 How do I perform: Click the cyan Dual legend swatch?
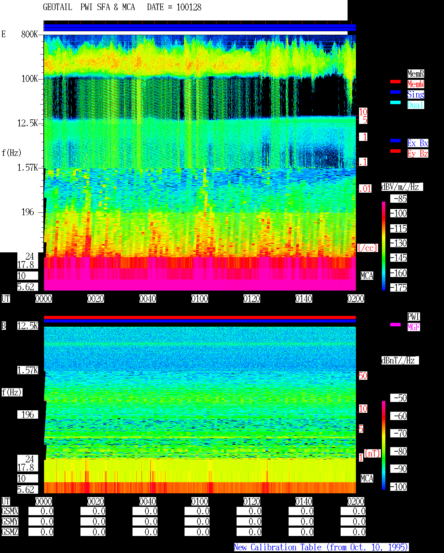tap(395, 102)
